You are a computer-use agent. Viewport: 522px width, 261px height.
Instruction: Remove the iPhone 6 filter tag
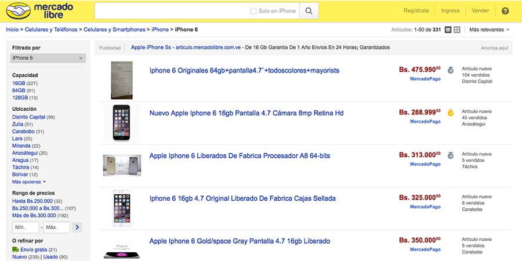pyautogui.click(x=81, y=58)
